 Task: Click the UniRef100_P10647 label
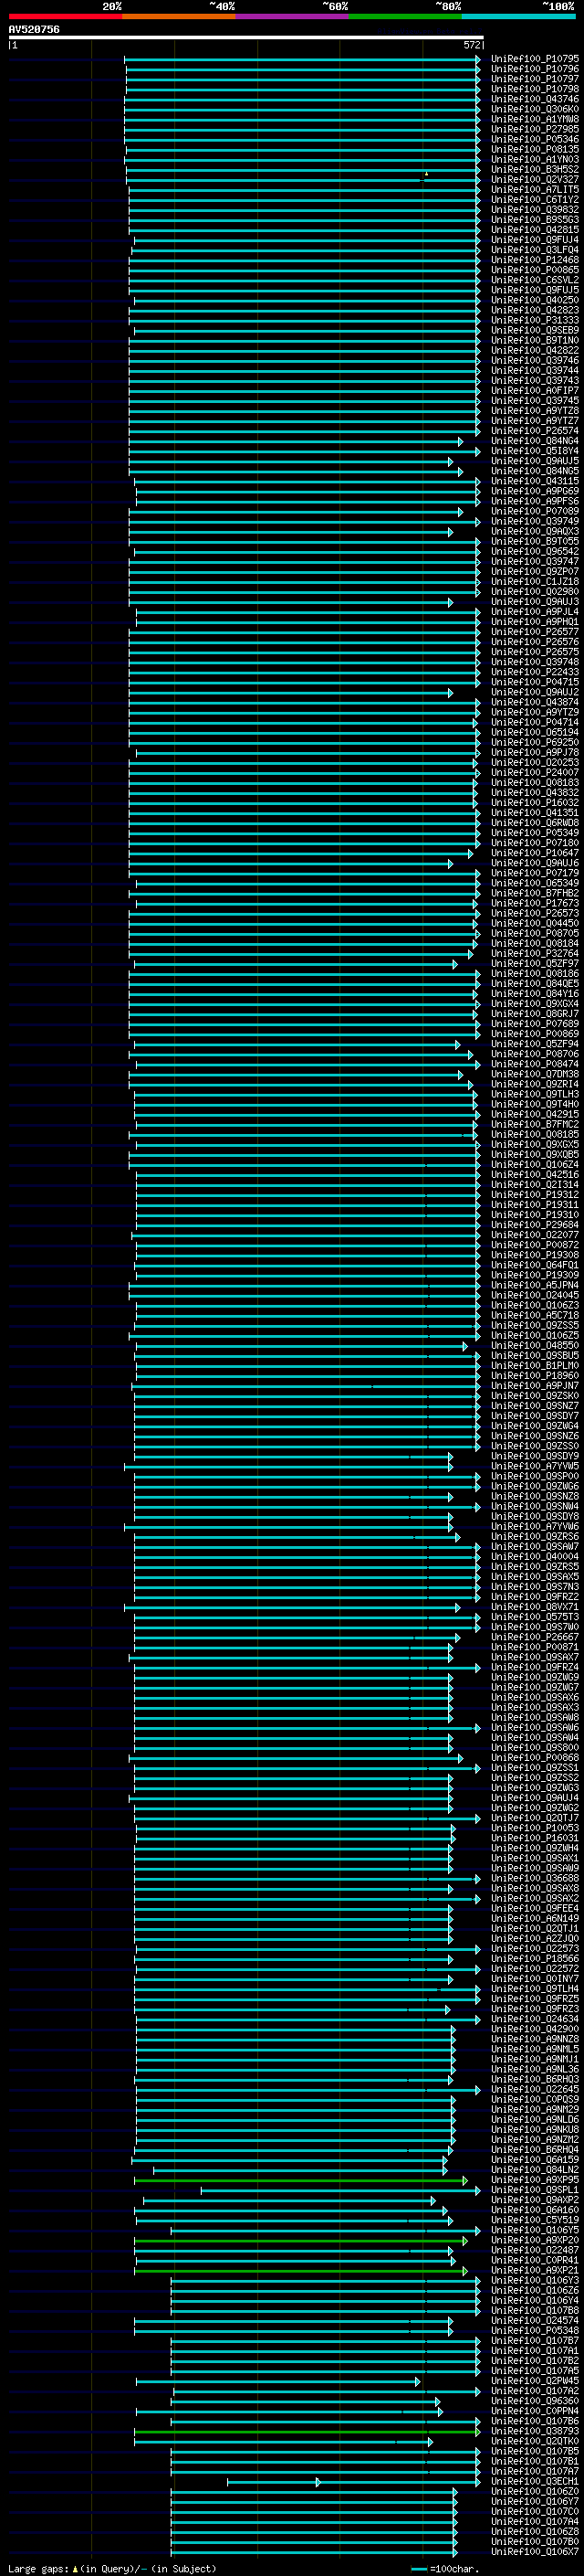click(x=534, y=853)
